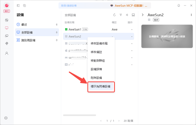Screen dimensions: 196x125
Task: Open AweSun2 more options three-dot menu
Action: tap(191, 15)
